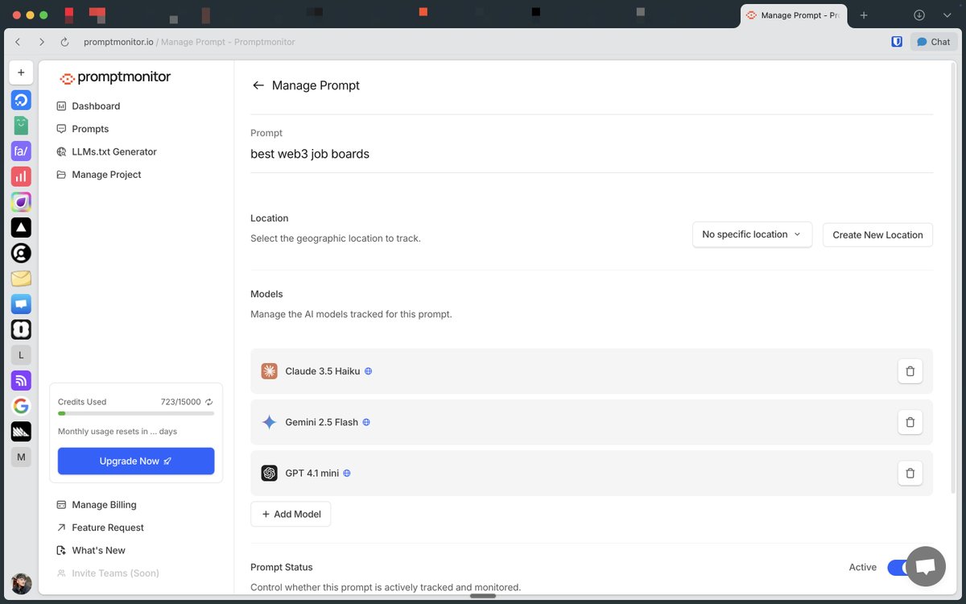Go forward with the browser forward arrow
This screenshot has width=966, height=604.
(42, 42)
